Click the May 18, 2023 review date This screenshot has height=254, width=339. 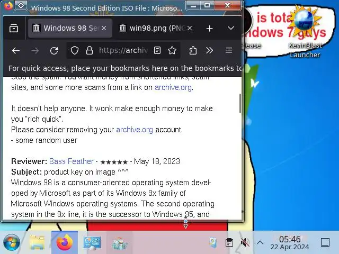[157, 161]
